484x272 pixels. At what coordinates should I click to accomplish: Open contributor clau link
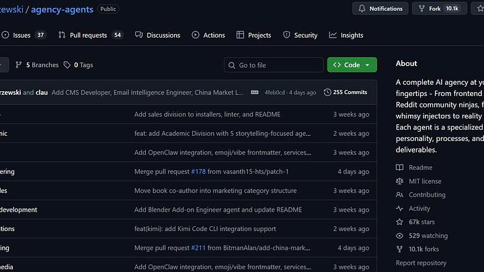tap(42, 93)
